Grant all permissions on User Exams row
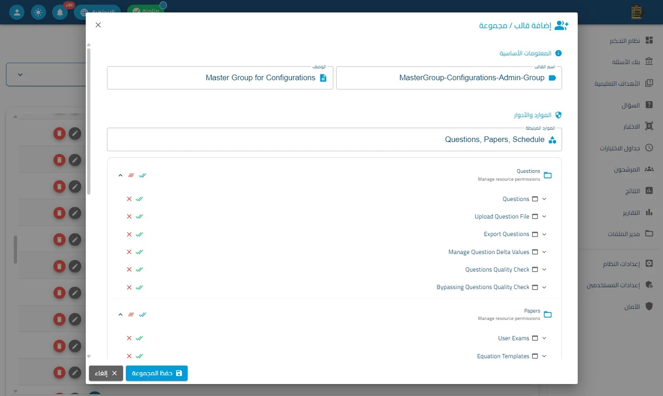 point(140,338)
